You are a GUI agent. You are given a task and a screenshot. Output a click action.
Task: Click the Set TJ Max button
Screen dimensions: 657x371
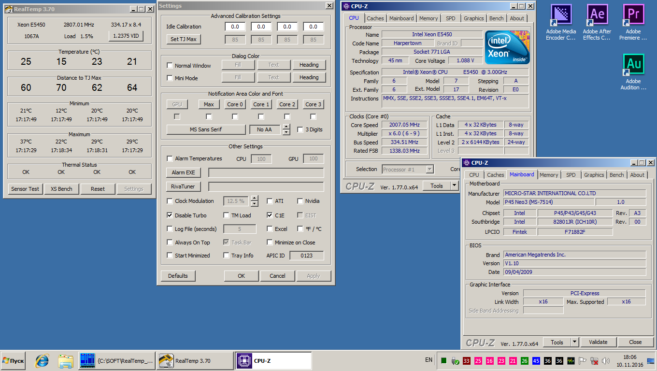pos(184,39)
